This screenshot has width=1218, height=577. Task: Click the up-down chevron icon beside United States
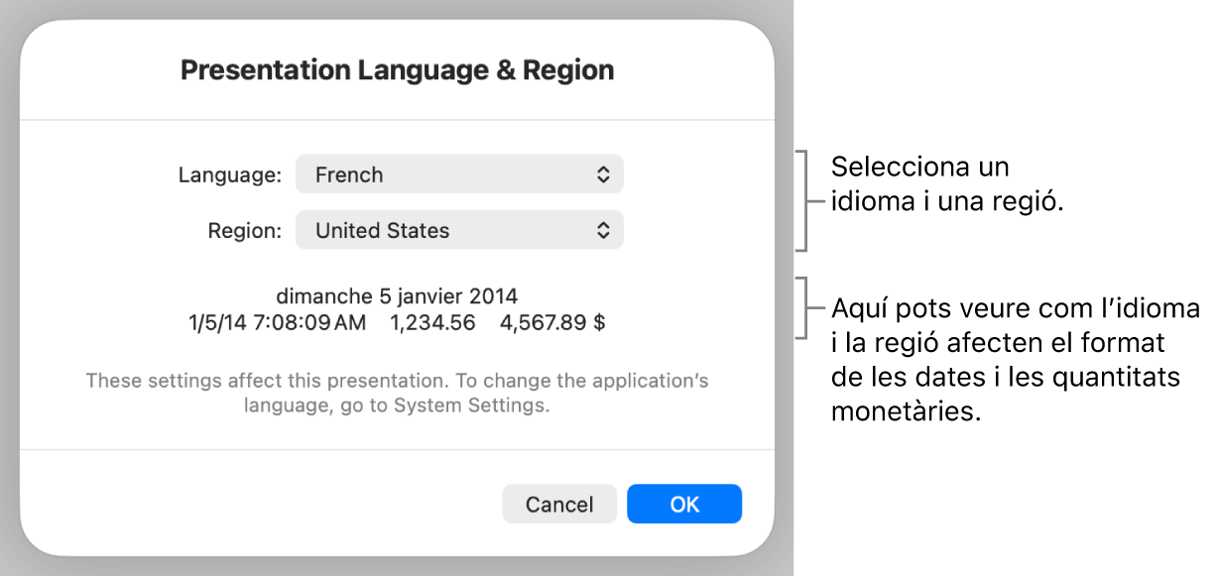point(603,231)
